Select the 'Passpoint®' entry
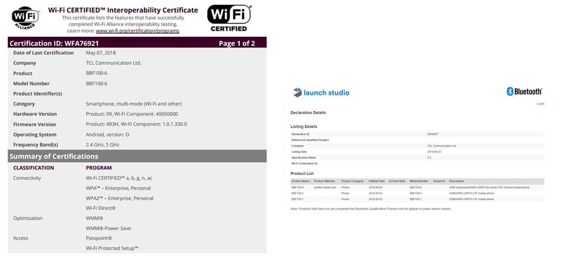 pos(99,238)
